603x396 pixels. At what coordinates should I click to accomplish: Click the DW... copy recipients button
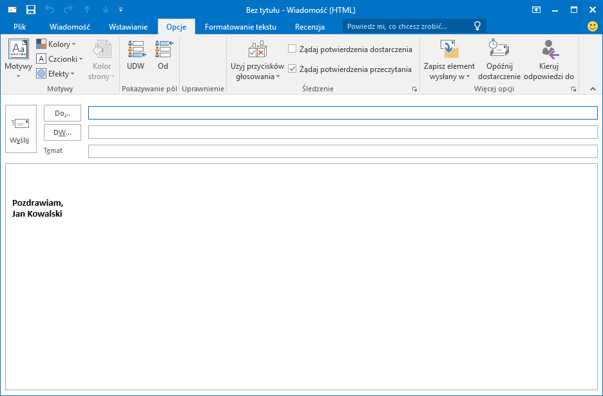pyautogui.click(x=62, y=132)
